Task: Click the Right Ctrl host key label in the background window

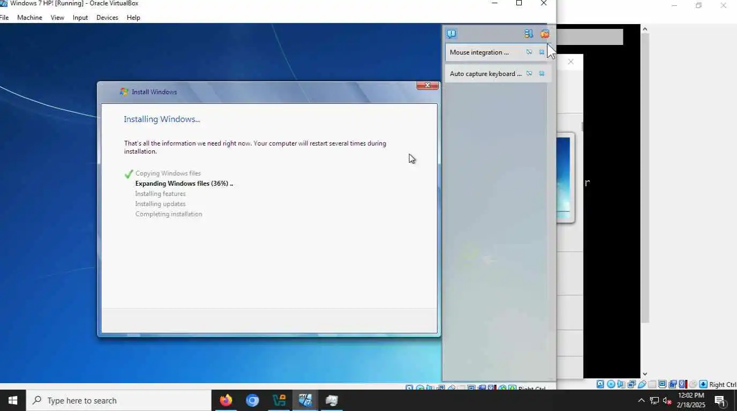Action: (x=723, y=385)
